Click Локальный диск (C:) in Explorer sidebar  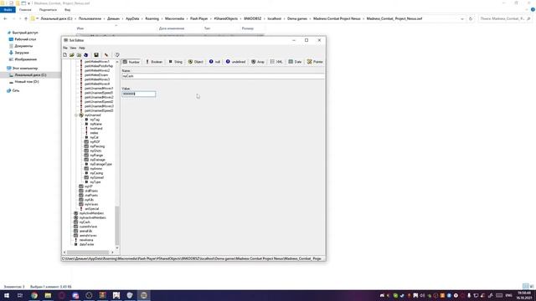(x=30, y=74)
